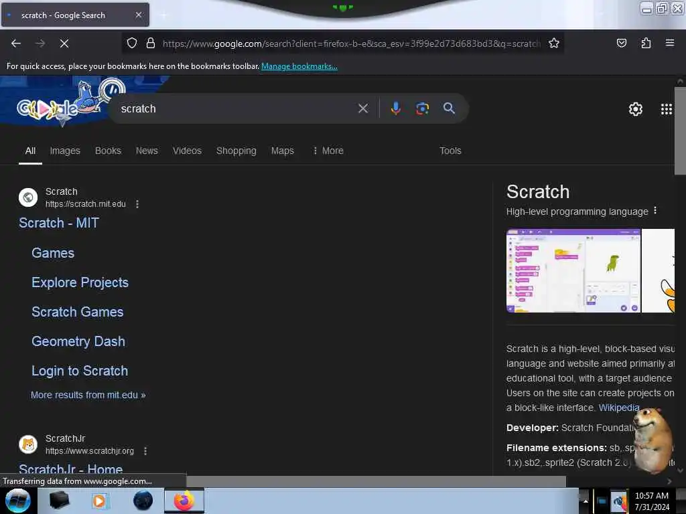The width and height of the screenshot is (686, 514).
Task: Click the vertical page scrollbar thumb
Action: pyautogui.click(x=680, y=131)
